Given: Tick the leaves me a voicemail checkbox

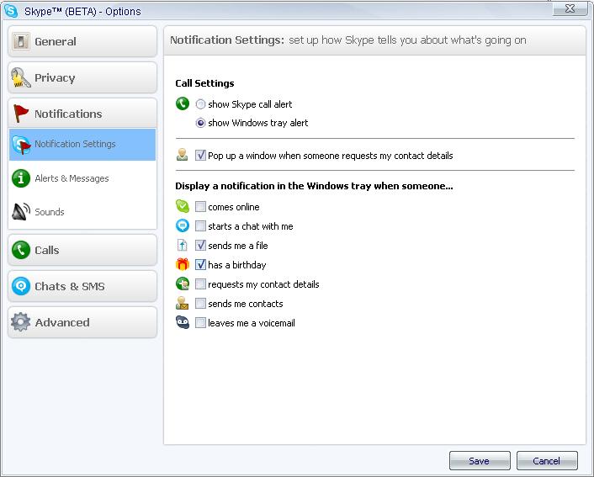Looking at the screenshot, I should (x=200, y=323).
